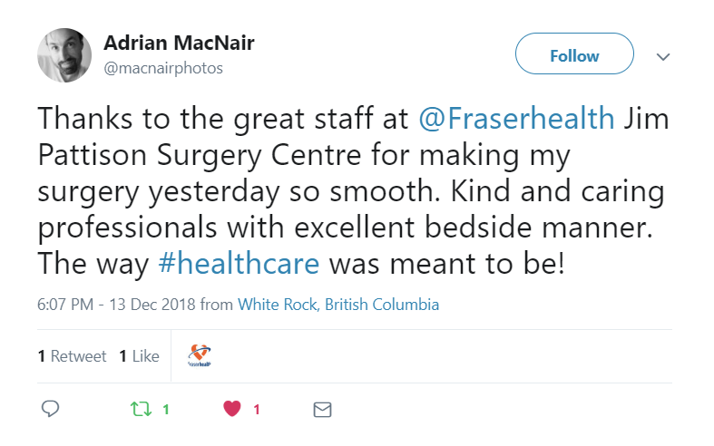Click the White Rock, British Columbia location
714x446 pixels.
(x=338, y=305)
